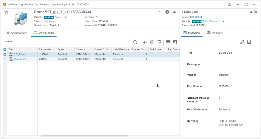This screenshot has height=139, width=261.
Task: Open the ENOVIA app logo icon
Action: tap(4, 5)
